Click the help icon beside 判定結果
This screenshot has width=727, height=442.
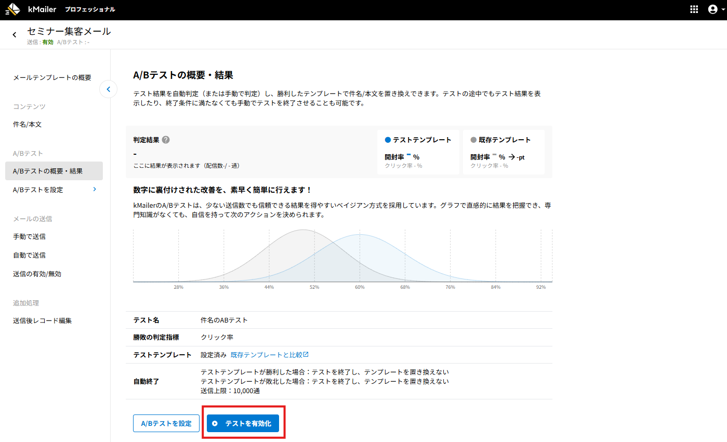tap(166, 140)
